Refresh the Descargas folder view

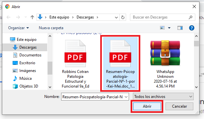coord(123,17)
